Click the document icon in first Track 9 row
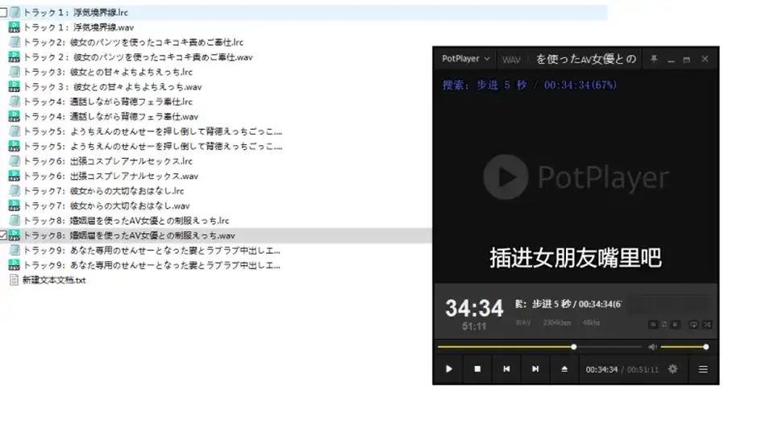 (15, 250)
